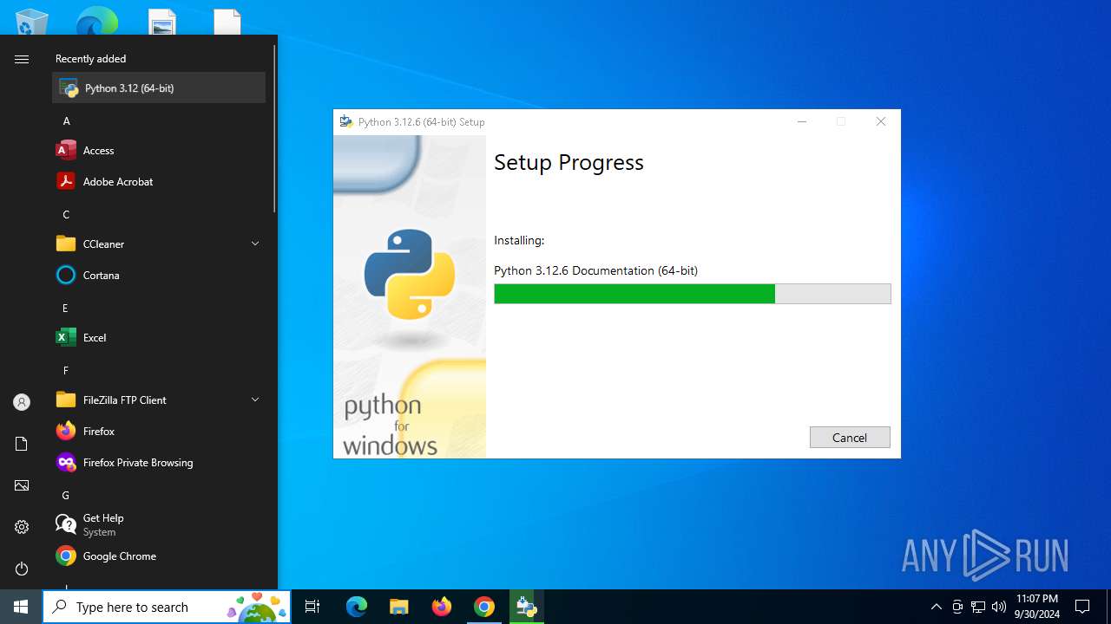Click the Windows Start button
The width and height of the screenshot is (1111, 624).
click(x=21, y=607)
